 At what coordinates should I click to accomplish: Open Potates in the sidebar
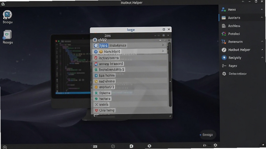coord(234,34)
